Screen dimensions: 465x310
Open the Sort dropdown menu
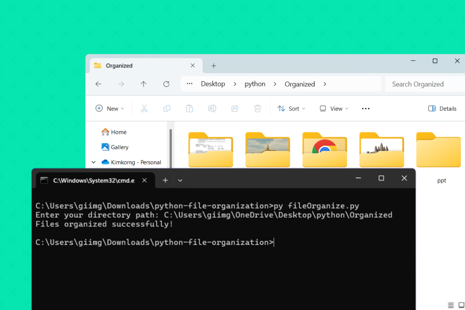[x=291, y=108]
